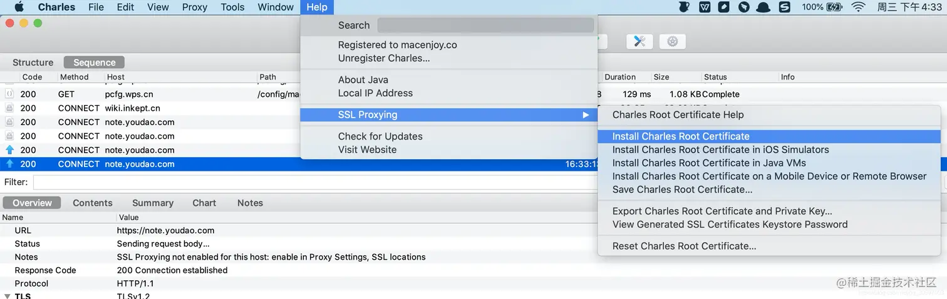
Task: Click the URL value https://note.youdao.com
Action: [x=165, y=230]
